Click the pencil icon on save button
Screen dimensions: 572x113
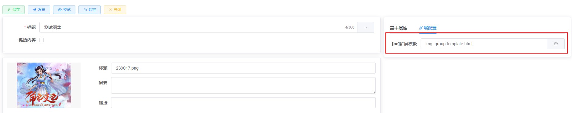(9, 10)
